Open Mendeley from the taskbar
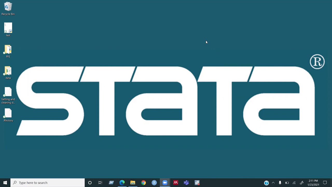Screen dimensions: 332x187 point(176,183)
